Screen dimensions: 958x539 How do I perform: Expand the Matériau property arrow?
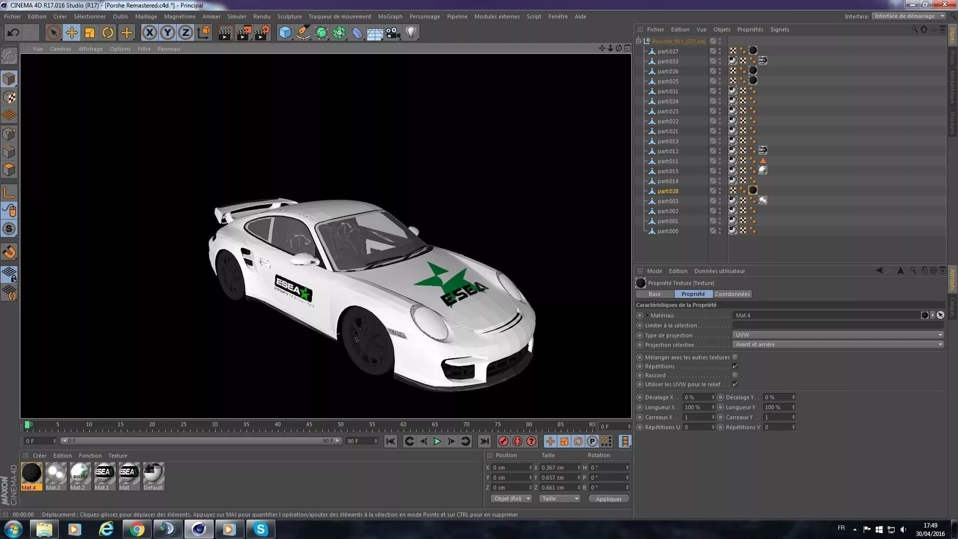click(x=647, y=315)
